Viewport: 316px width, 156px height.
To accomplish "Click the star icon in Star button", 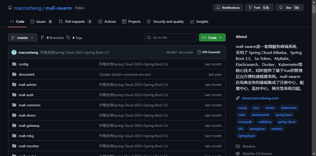I will [281, 8].
